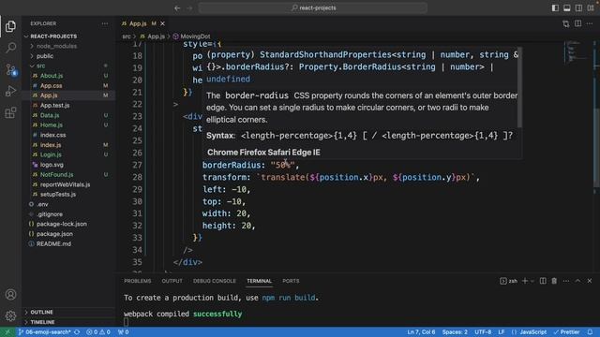Open errors and warnings count indicator

[x=98, y=332]
